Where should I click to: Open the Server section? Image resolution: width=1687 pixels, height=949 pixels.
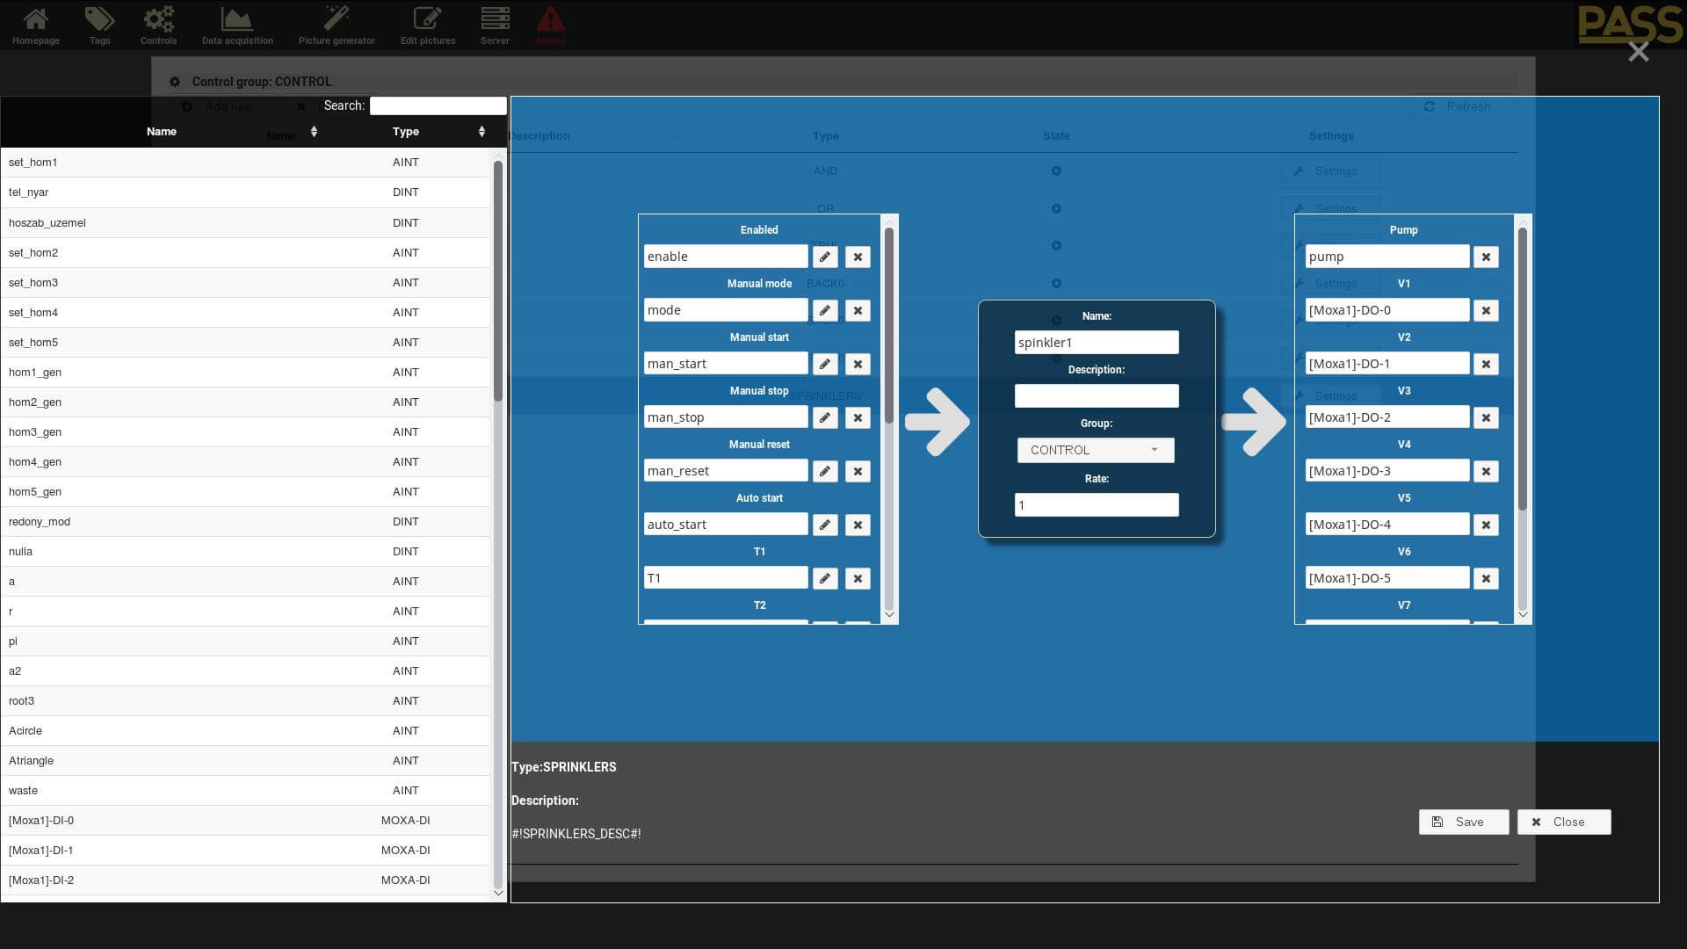point(495,25)
